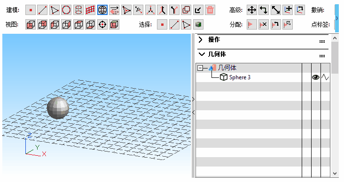Click the splitter right-pointing collapse arrow
The height and width of the screenshot is (182, 344).
click(x=193, y=99)
